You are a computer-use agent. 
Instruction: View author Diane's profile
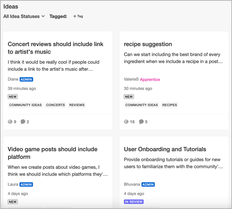(x=13, y=79)
